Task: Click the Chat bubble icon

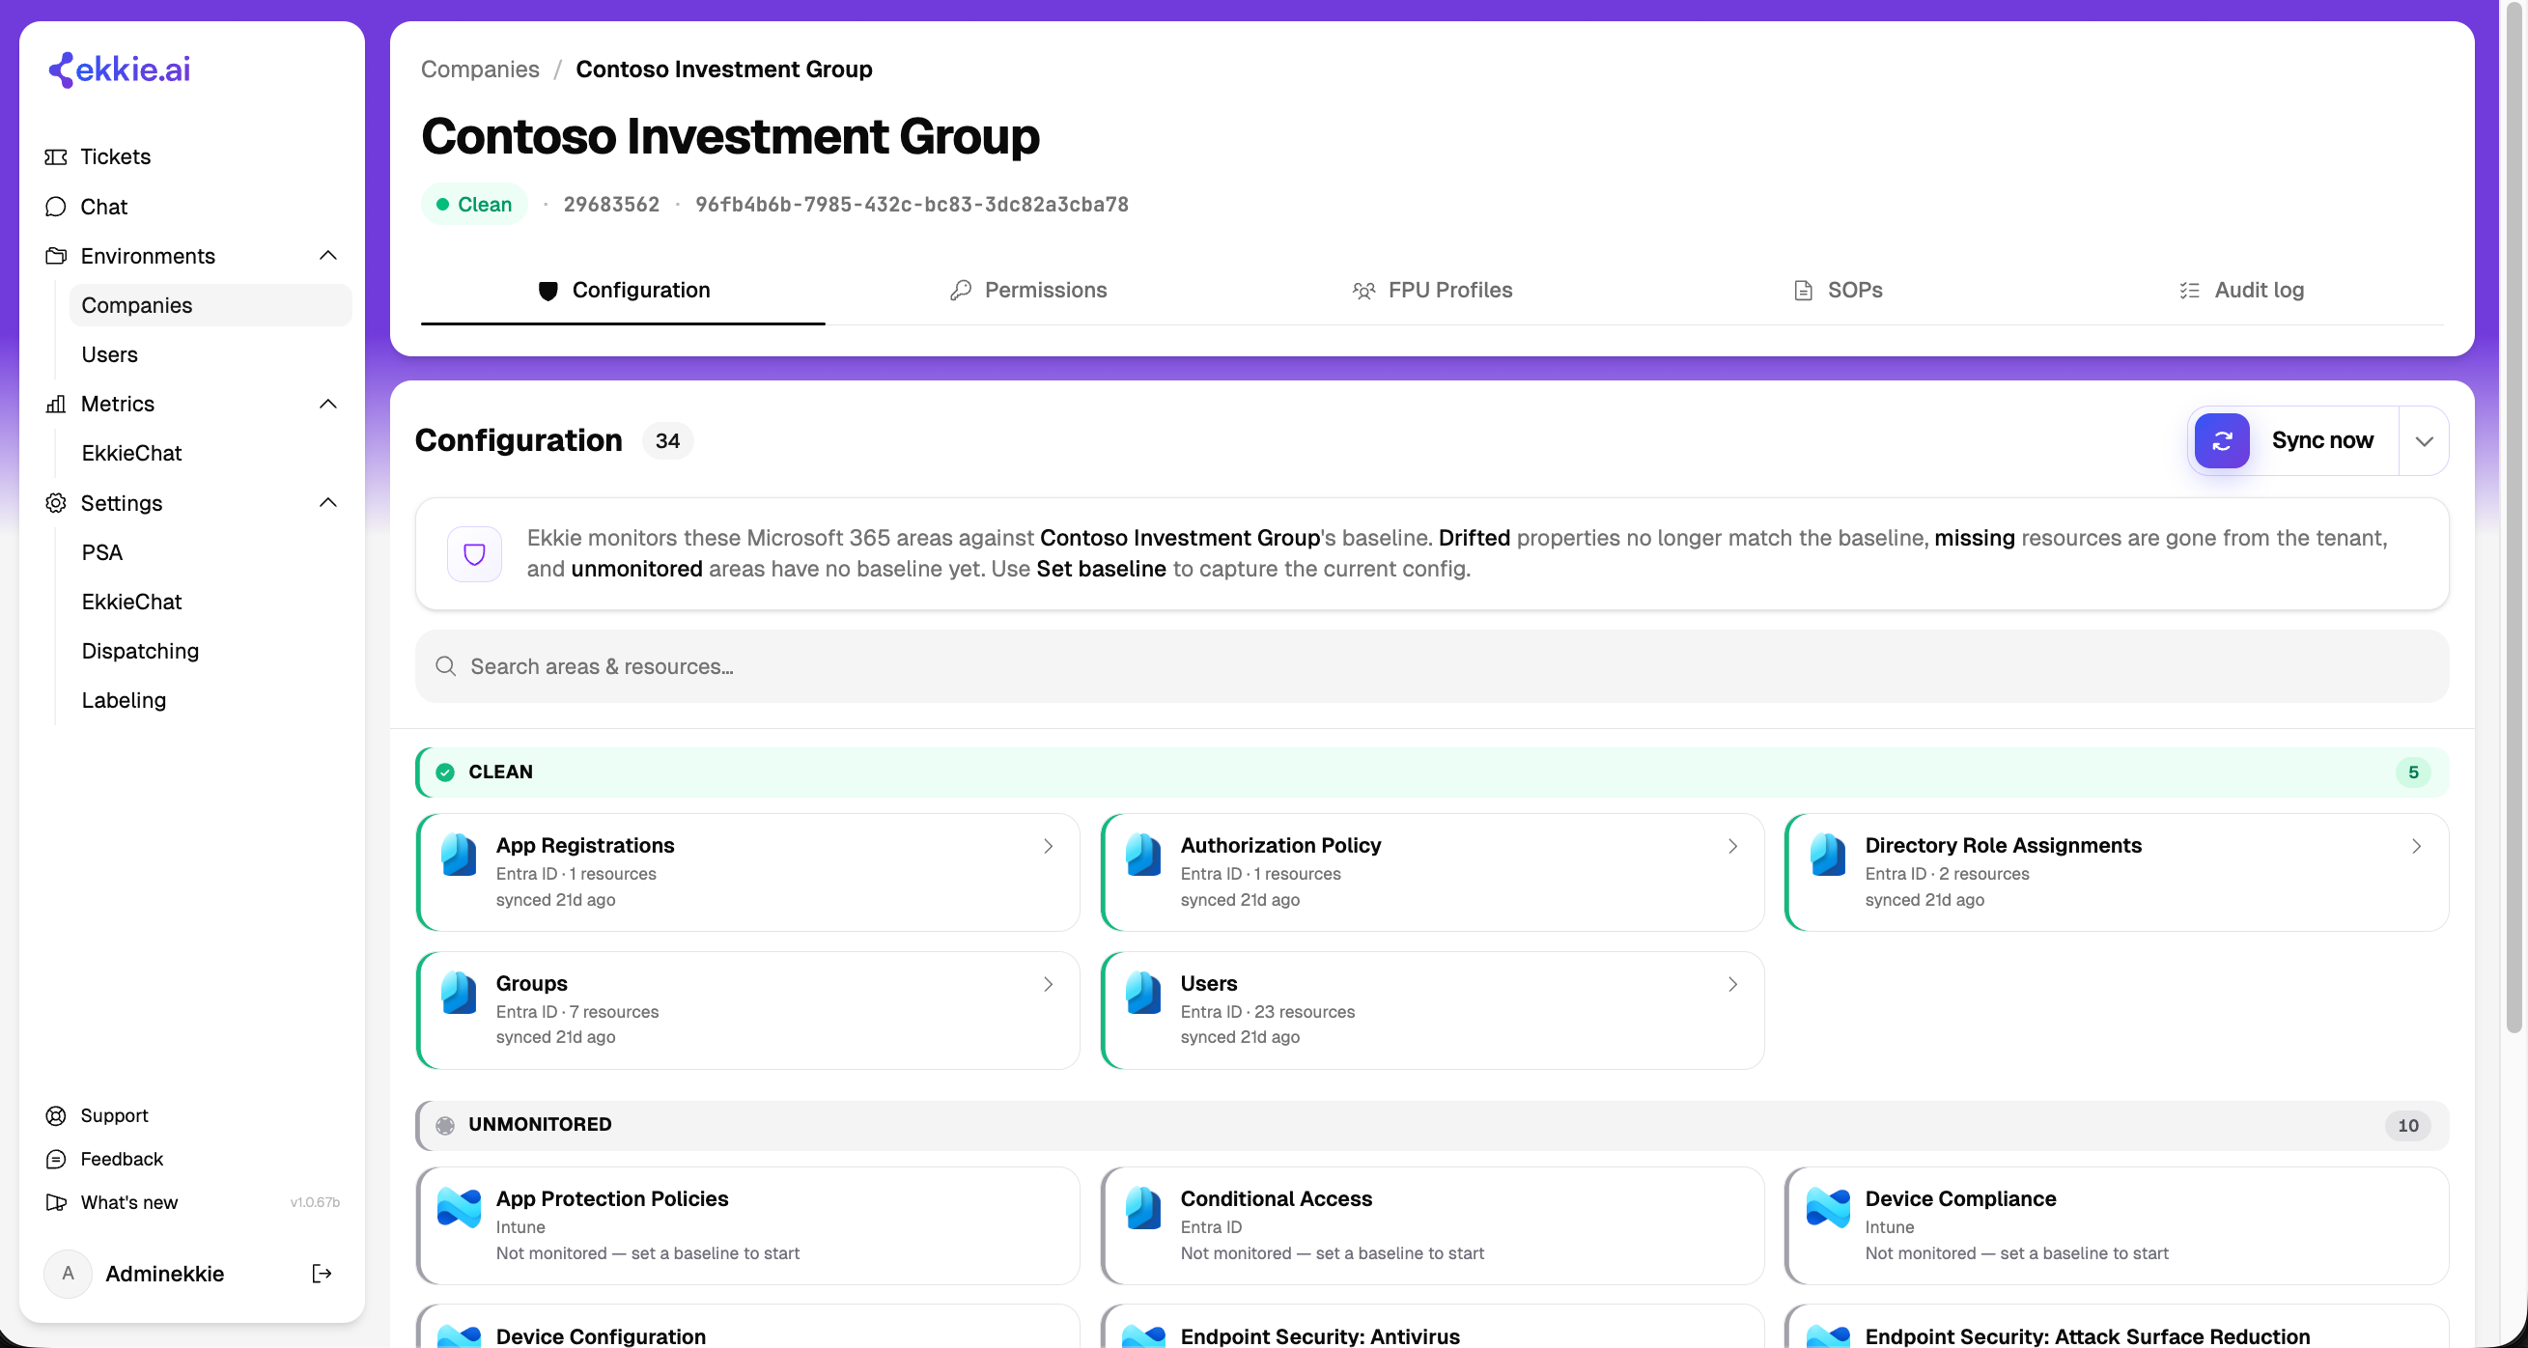Action: pos(56,207)
